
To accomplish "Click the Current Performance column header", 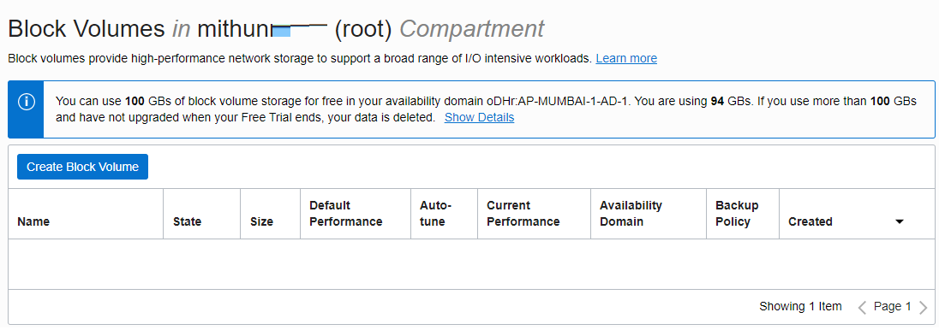I will point(523,214).
